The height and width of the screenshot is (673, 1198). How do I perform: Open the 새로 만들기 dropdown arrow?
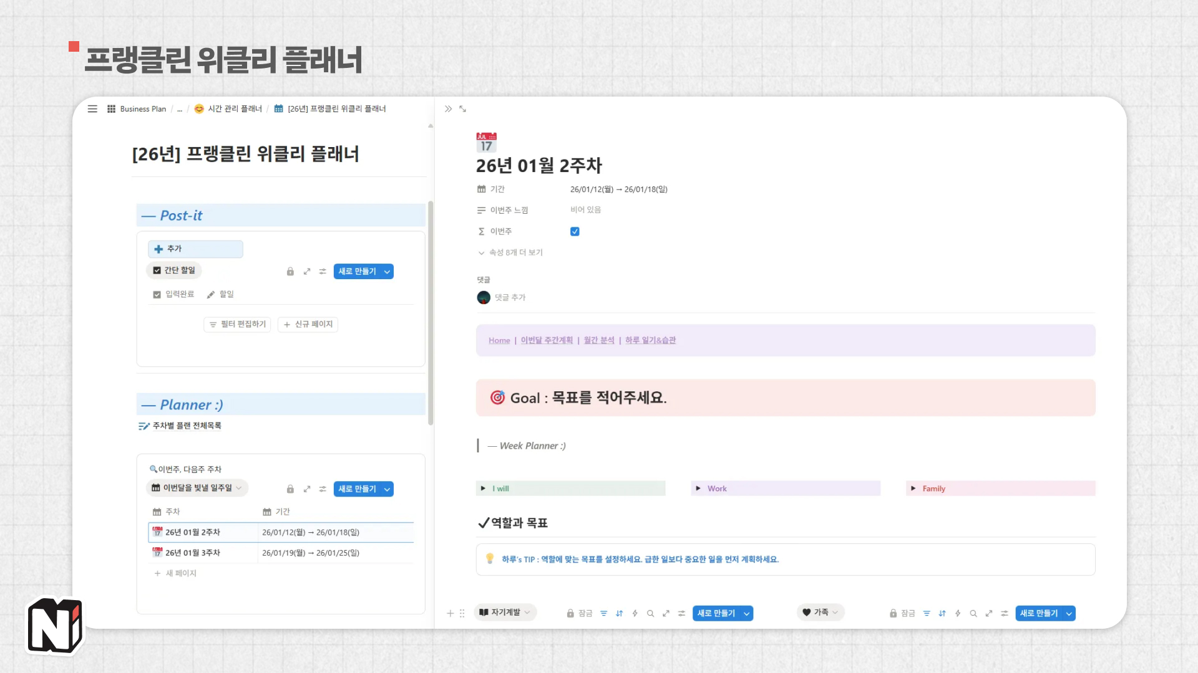pos(387,271)
